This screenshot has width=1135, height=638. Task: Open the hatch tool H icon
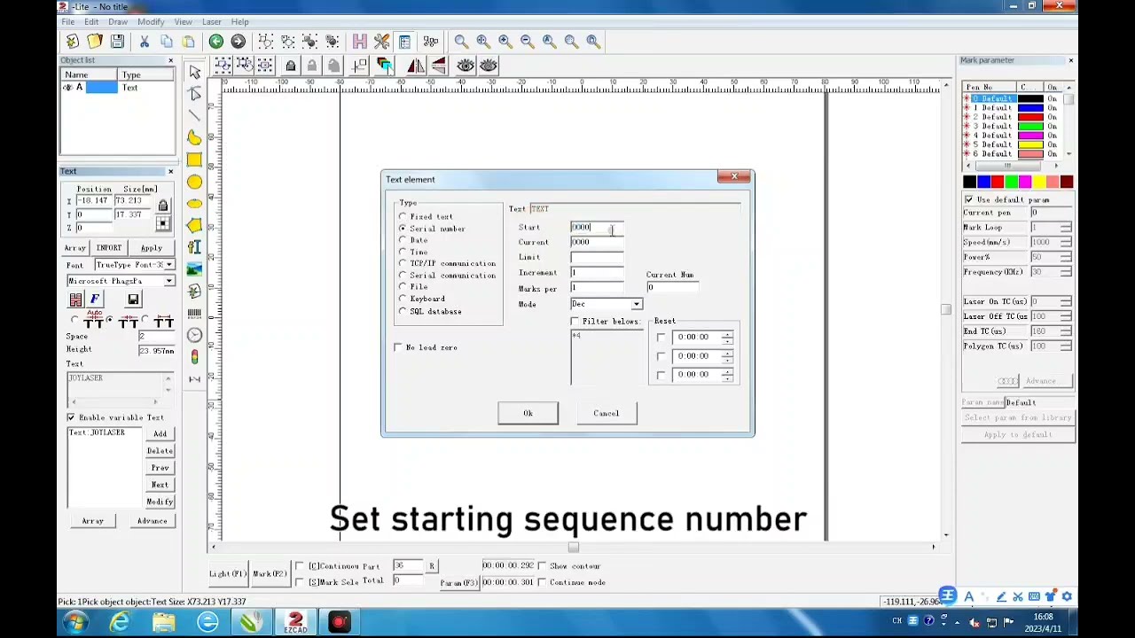[x=359, y=42]
